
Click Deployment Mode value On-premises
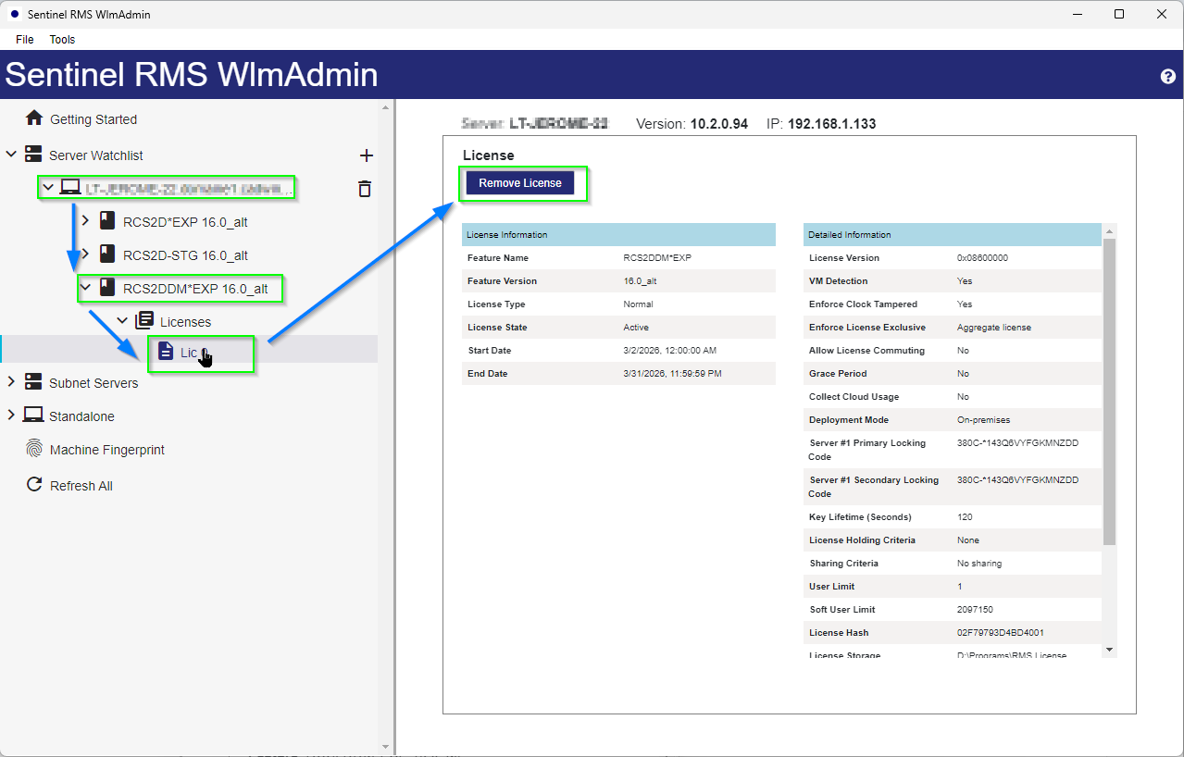[x=983, y=420]
